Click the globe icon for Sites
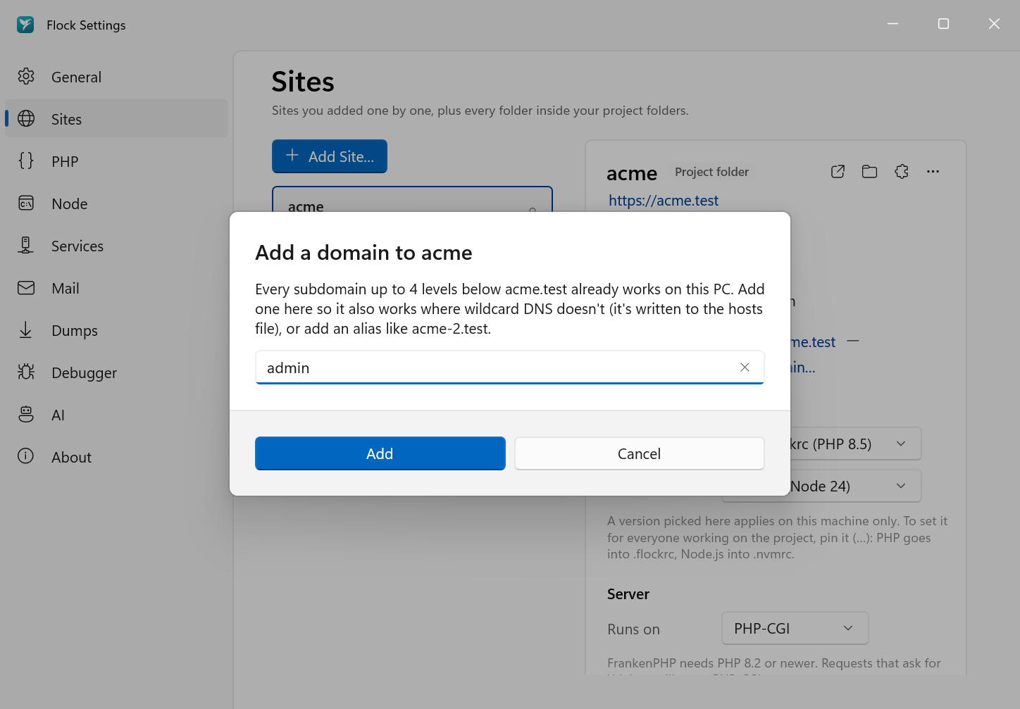The height and width of the screenshot is (709, 1020). click(26, 119)
